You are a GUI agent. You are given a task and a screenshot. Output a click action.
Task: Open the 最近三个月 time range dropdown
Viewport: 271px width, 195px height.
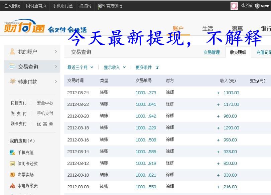click(80, 67)
